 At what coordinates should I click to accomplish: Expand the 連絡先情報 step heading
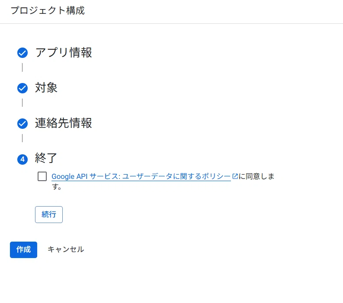click(64, 123)
